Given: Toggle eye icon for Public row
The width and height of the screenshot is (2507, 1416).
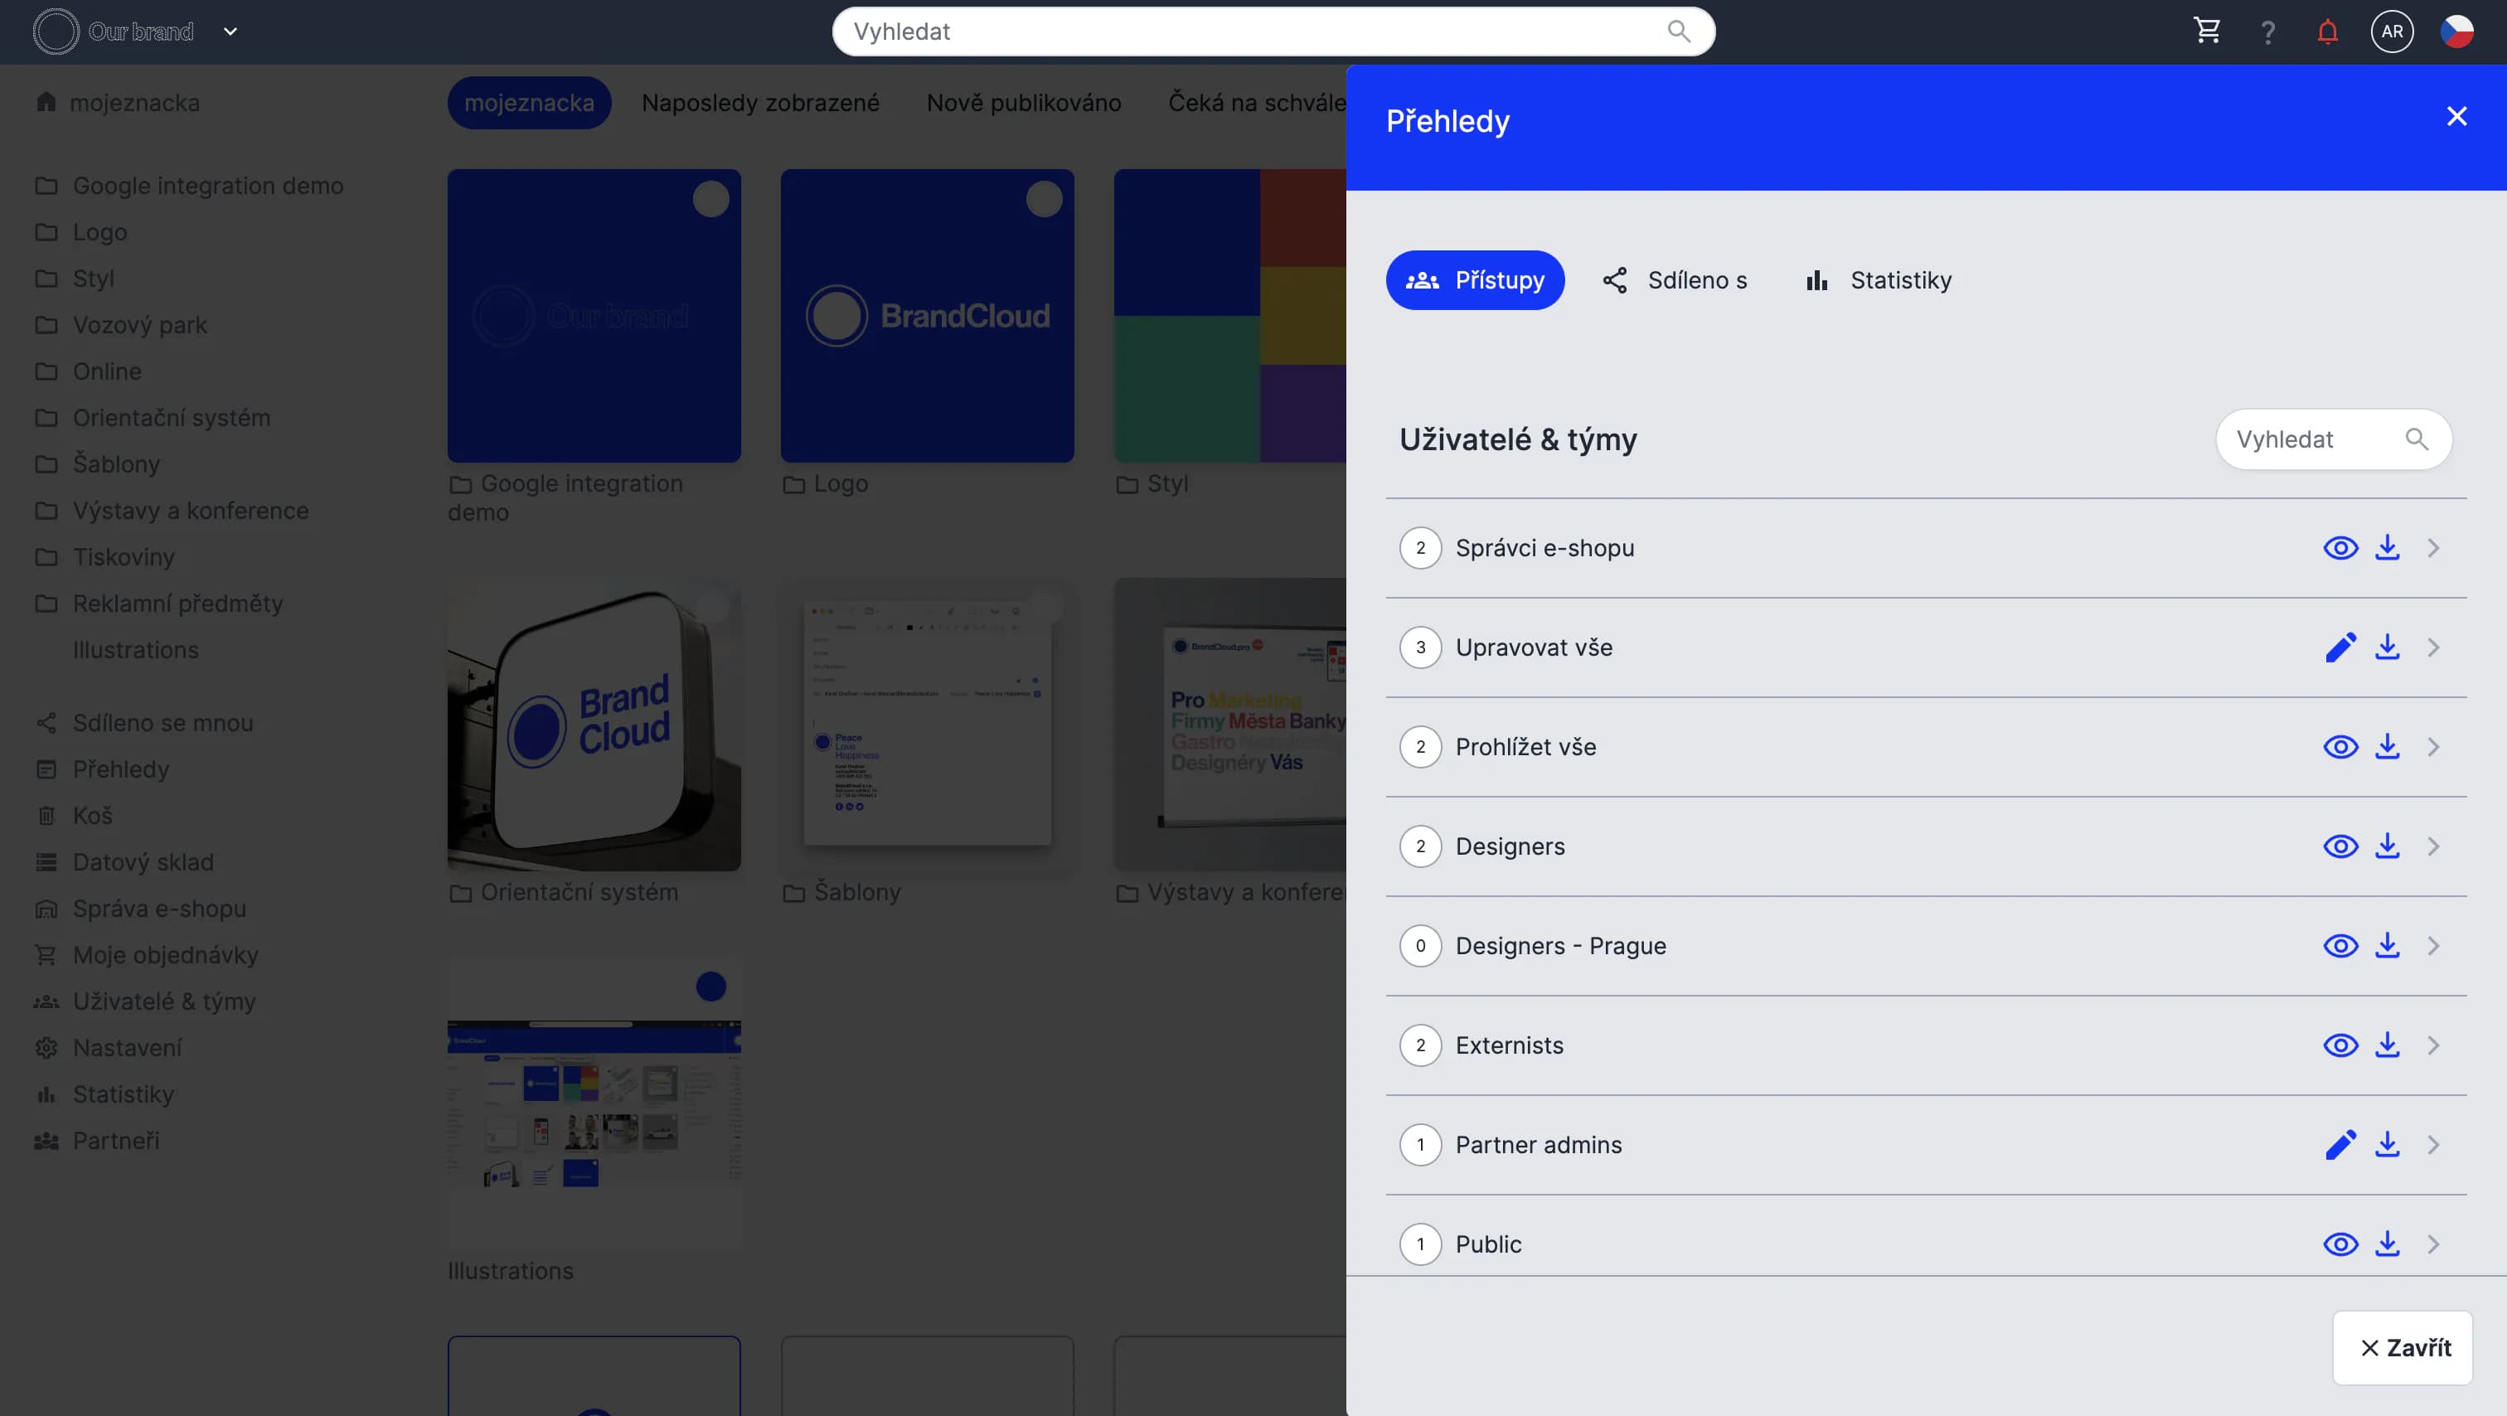Looking at the screenshot, I should (2340, 1244).
